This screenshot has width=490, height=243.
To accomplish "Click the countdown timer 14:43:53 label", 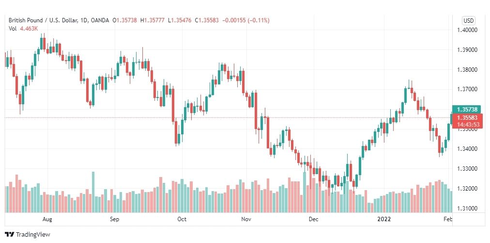I will 468,124.
